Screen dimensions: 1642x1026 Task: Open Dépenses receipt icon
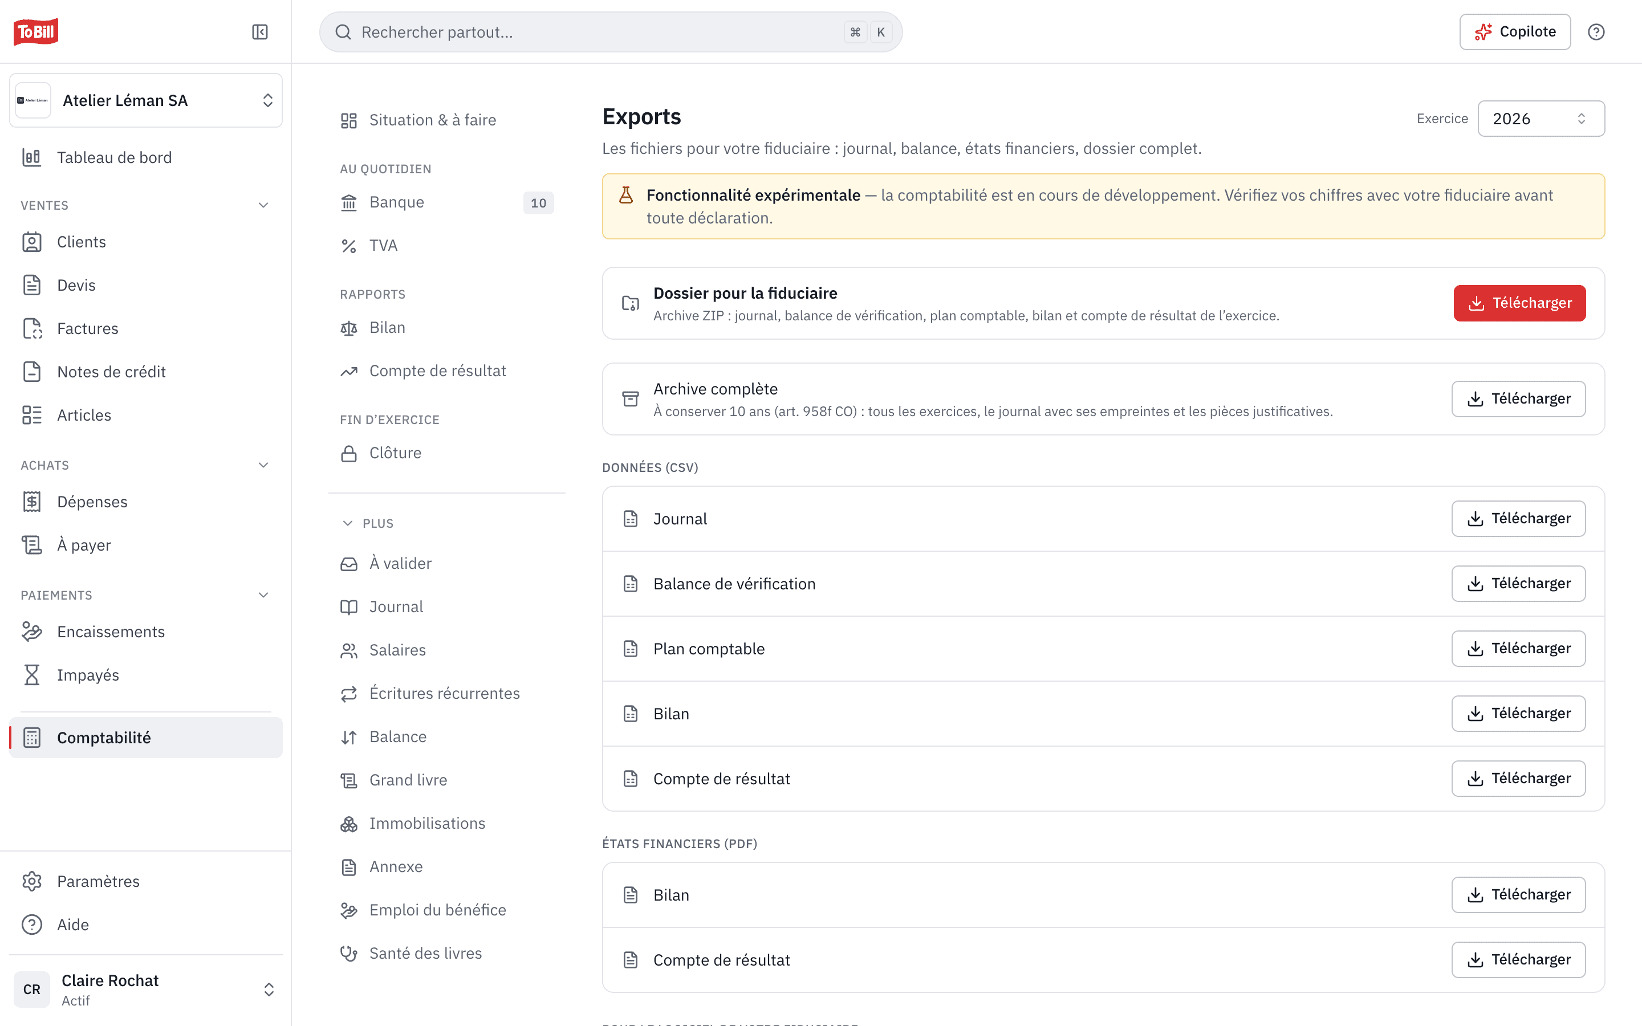(x=32, y=502)
